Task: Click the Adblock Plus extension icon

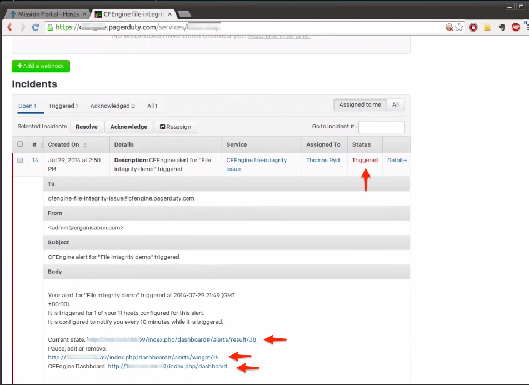Action: coord(516,27)
